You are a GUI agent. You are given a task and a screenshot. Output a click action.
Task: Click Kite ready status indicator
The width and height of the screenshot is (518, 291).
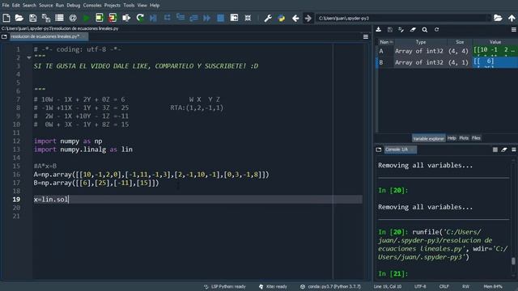point(274,286)
